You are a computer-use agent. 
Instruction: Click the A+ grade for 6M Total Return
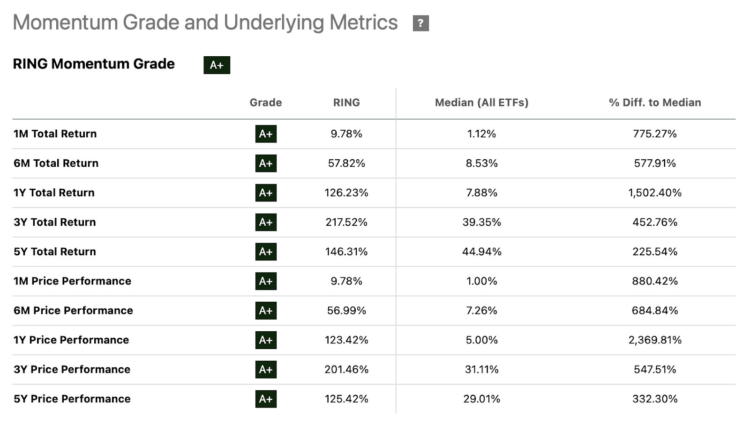coord(266,164)
